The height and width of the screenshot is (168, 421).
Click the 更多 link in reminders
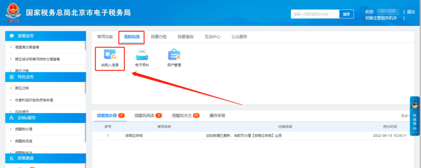coord(405,116)
